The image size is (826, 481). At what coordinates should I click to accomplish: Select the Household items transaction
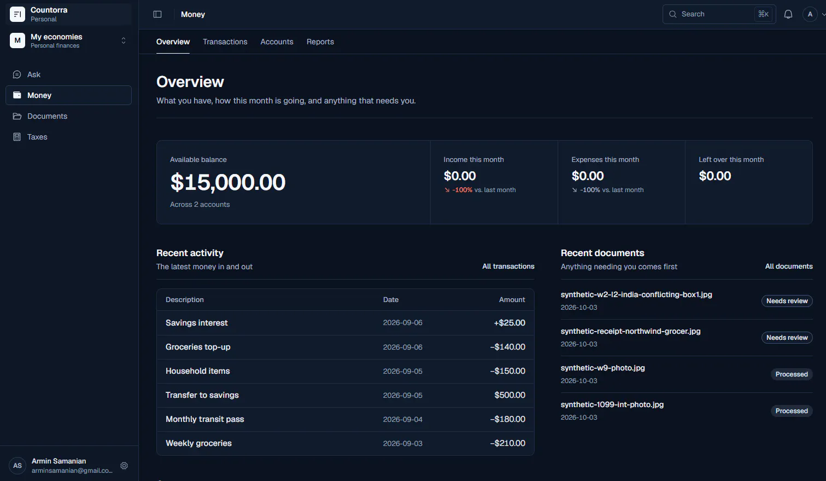(x=345, y=371)
